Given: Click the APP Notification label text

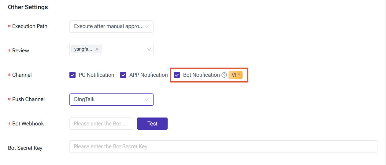Looking at the screenshot, I should pyautogui.click(x=148, y=75).
